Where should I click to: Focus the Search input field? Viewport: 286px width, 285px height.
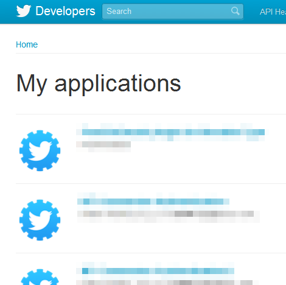click(x=173, y=12)
